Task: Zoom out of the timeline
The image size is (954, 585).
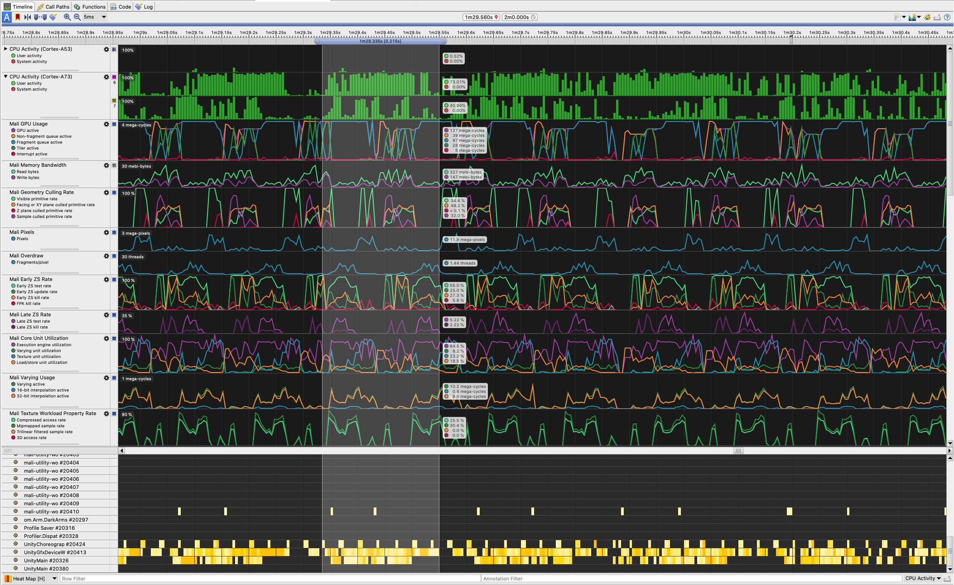Action: point(77,17)
